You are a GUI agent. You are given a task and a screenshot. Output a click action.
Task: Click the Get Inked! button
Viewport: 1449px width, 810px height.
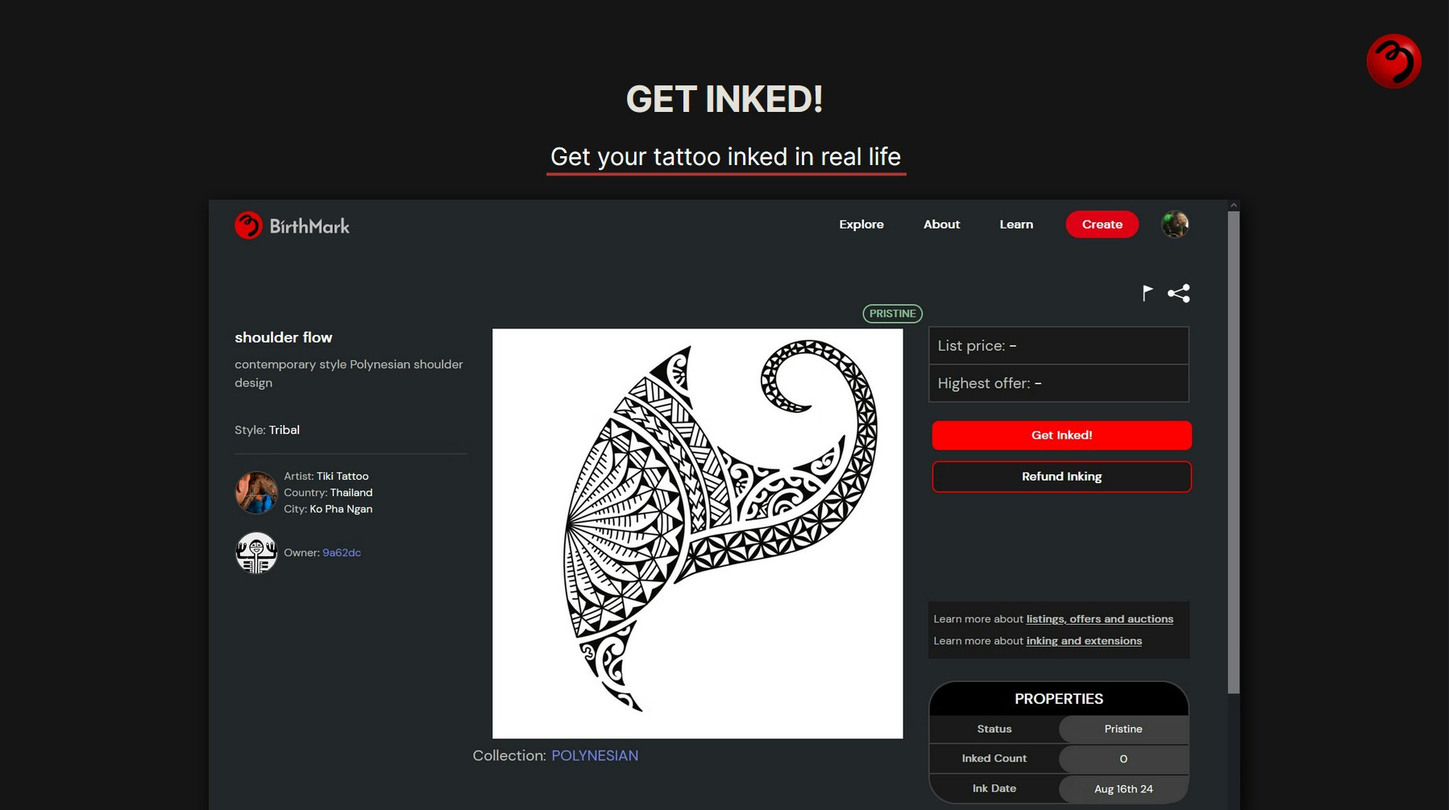coord(1061,435)
